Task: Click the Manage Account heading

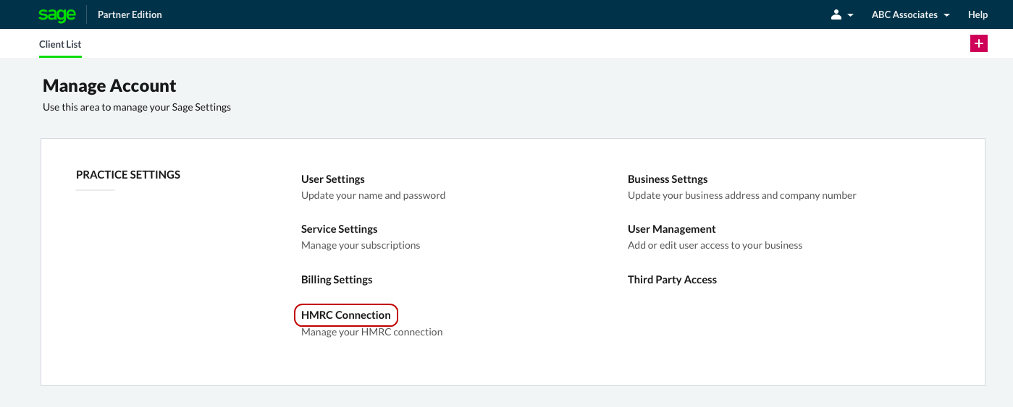Action: 109,86
